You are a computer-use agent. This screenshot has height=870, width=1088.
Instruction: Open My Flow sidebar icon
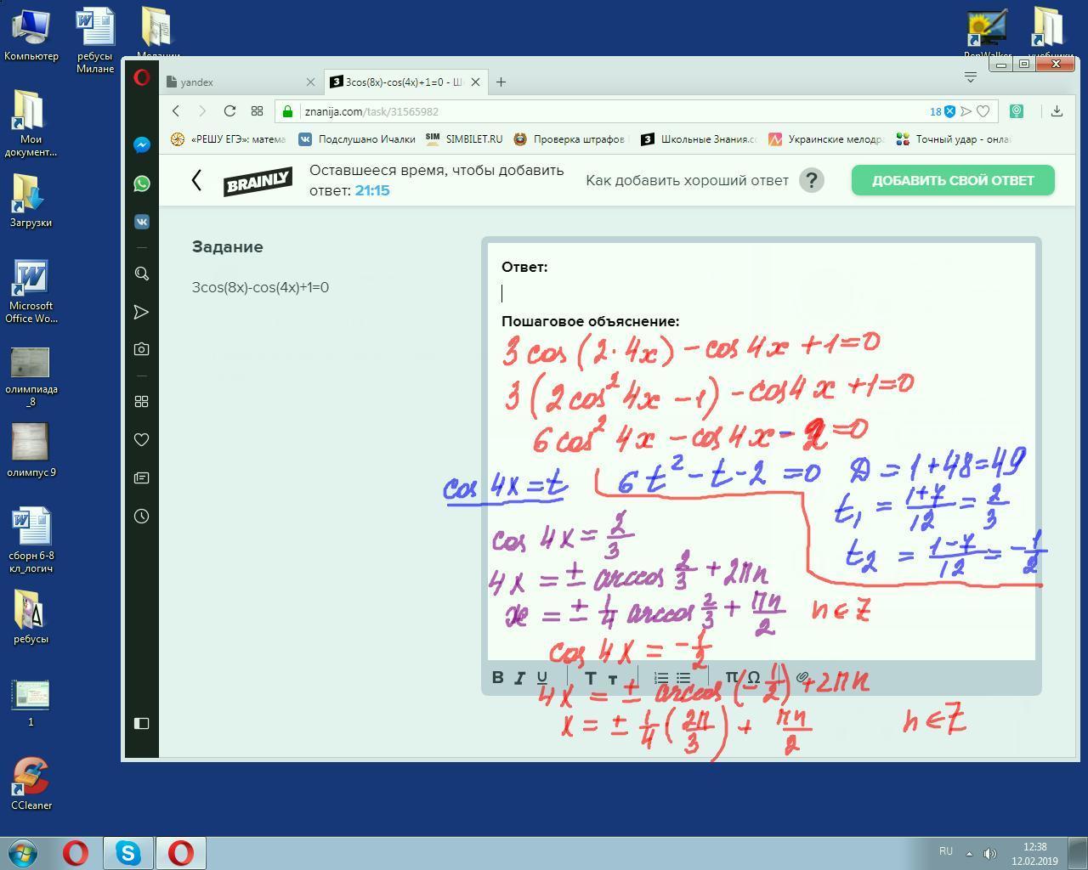coord(142,313)
